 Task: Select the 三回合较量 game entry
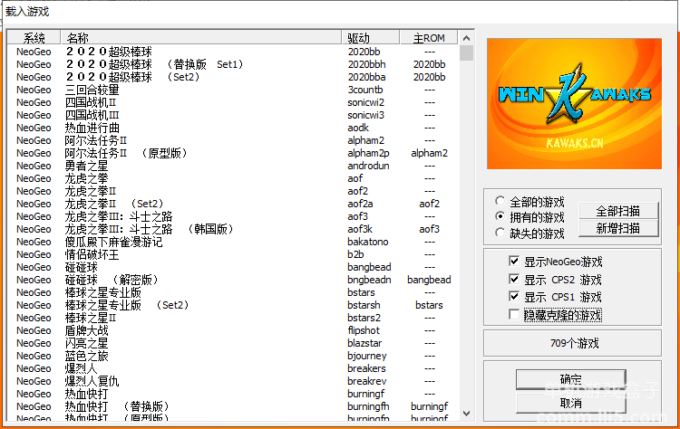[92, 90]
